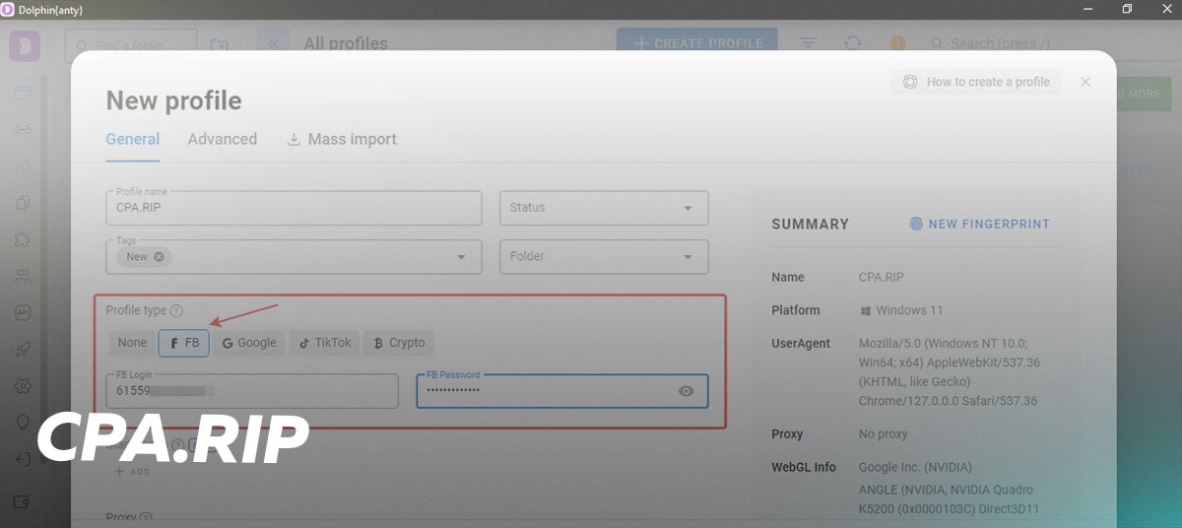Show the FB password with eye icon

[687, 391]
